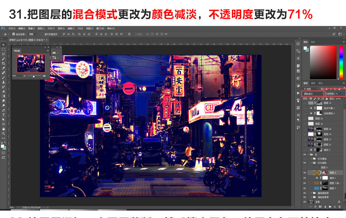The height and width of the screenshot is (218, 346).
Task: Click the hue spectrum slider
Action: [x=341, y=62]
